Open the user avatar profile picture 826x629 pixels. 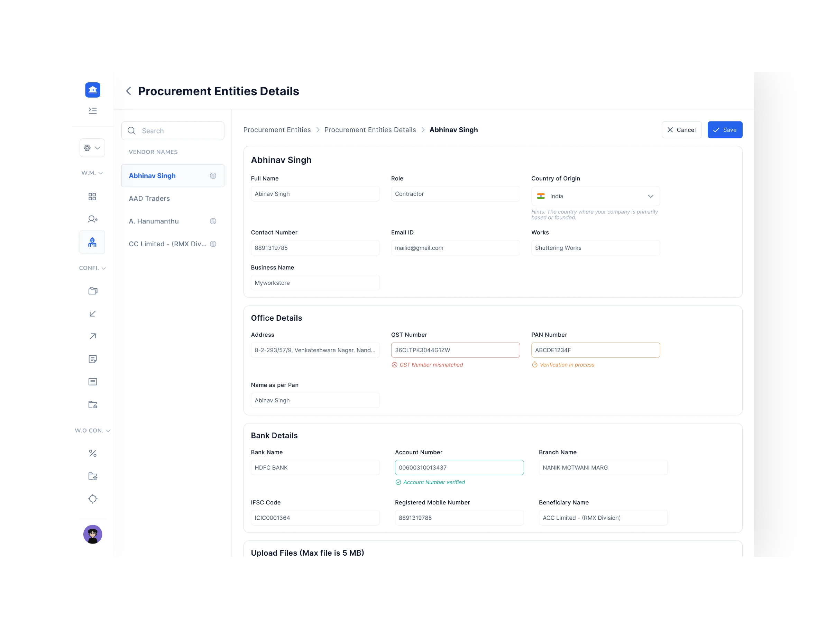point(92,534)
